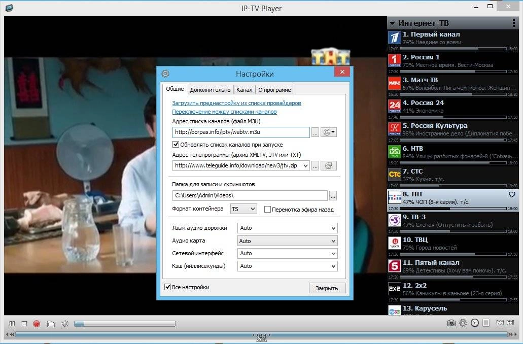Image resolution: width=523 pixels, height=344 pixels.
Task: Click the IP-TV Player title bar icon
Action: 9,8
